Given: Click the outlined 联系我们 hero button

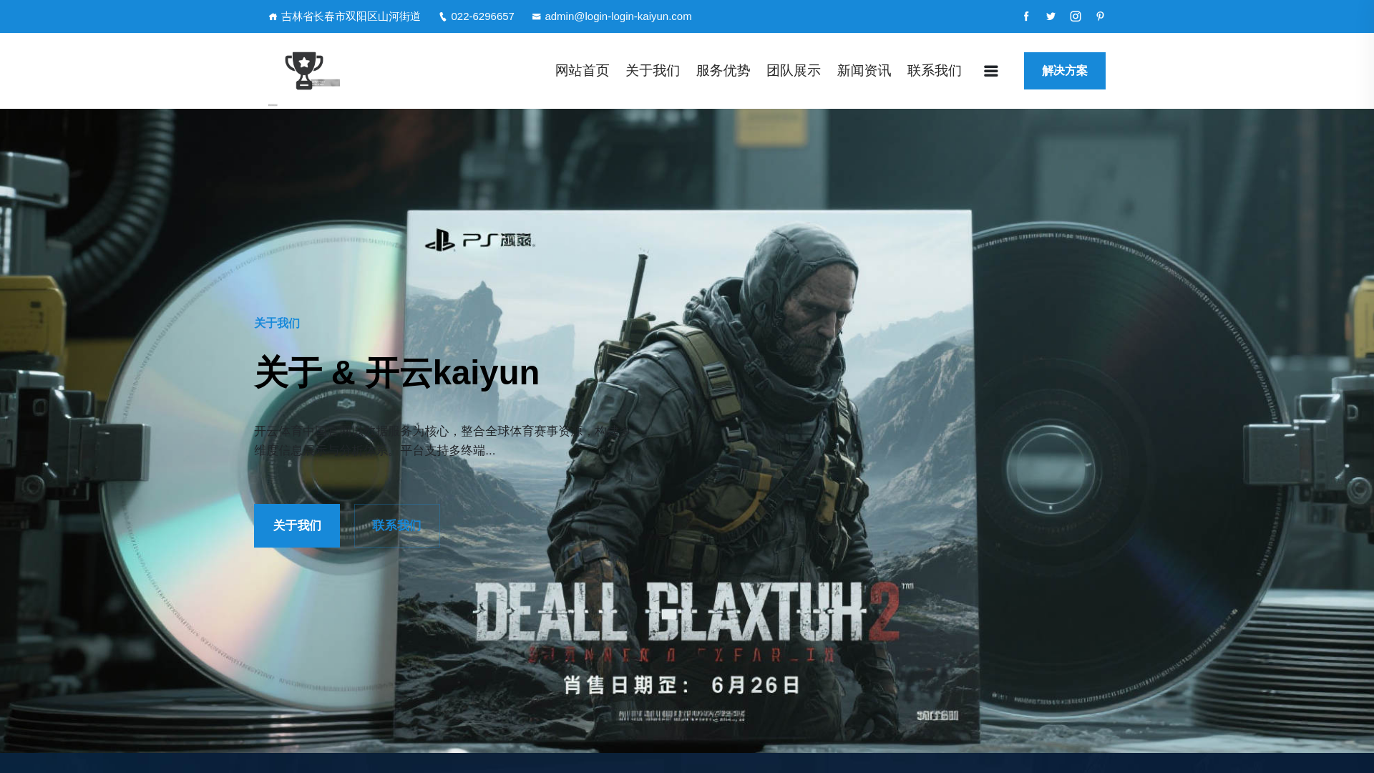Looking at the screenshot, I should tap(397, 526).
